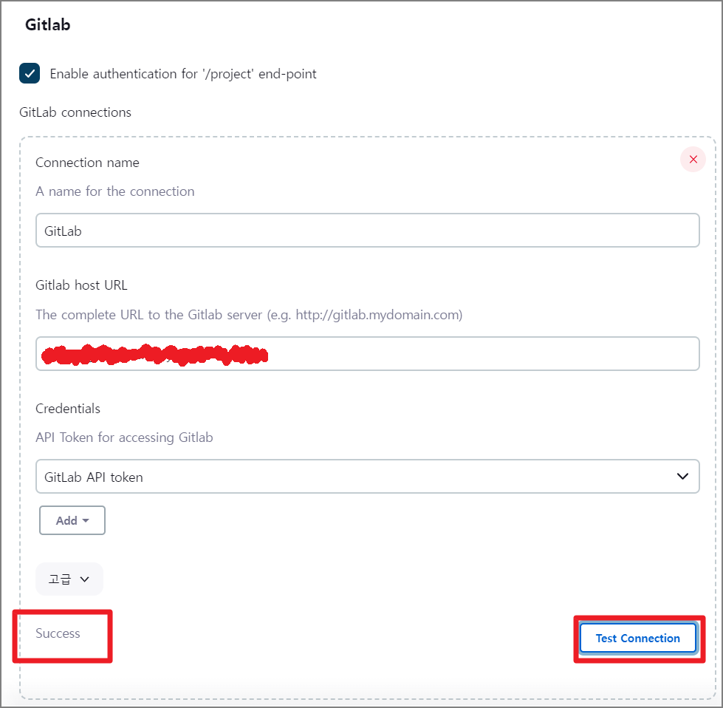This screenshot has height=708, width=723.
Task: Focus the Gitlab host URL input field
Action: pyautogui.click(x=368, y=353)
